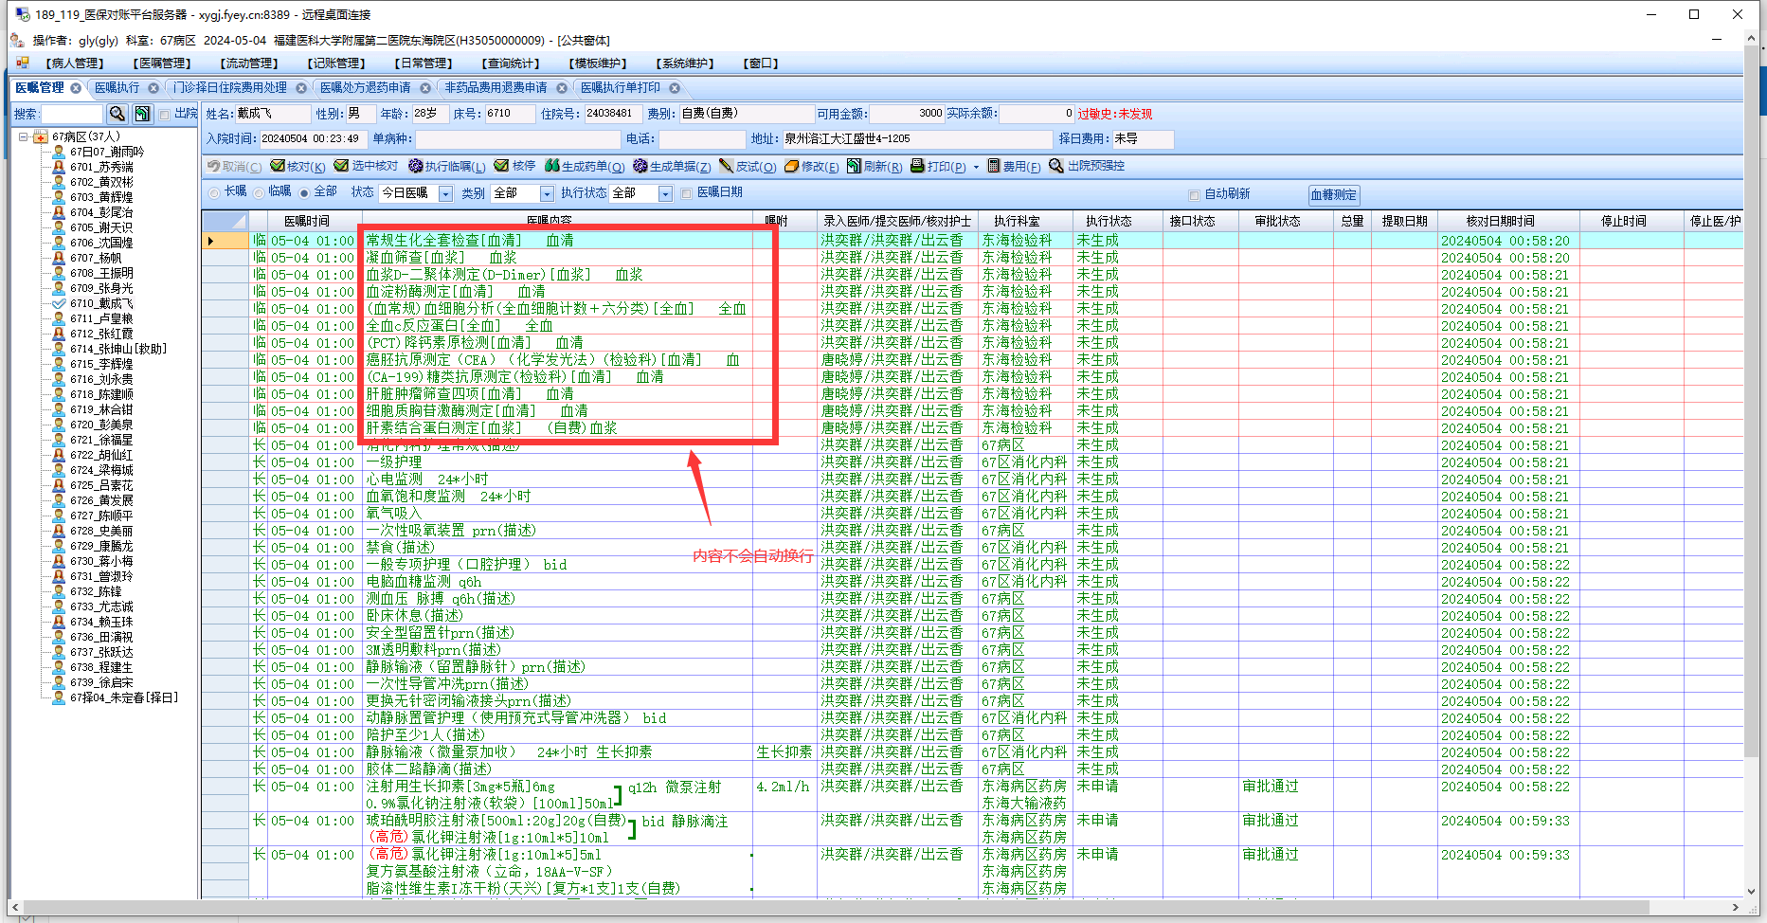Open the 打印(P) dropdown arrow
1767x923 pixels.
point(976,167)
